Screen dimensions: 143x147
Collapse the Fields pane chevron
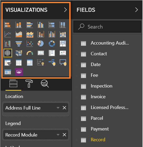(x=137, y=10)
